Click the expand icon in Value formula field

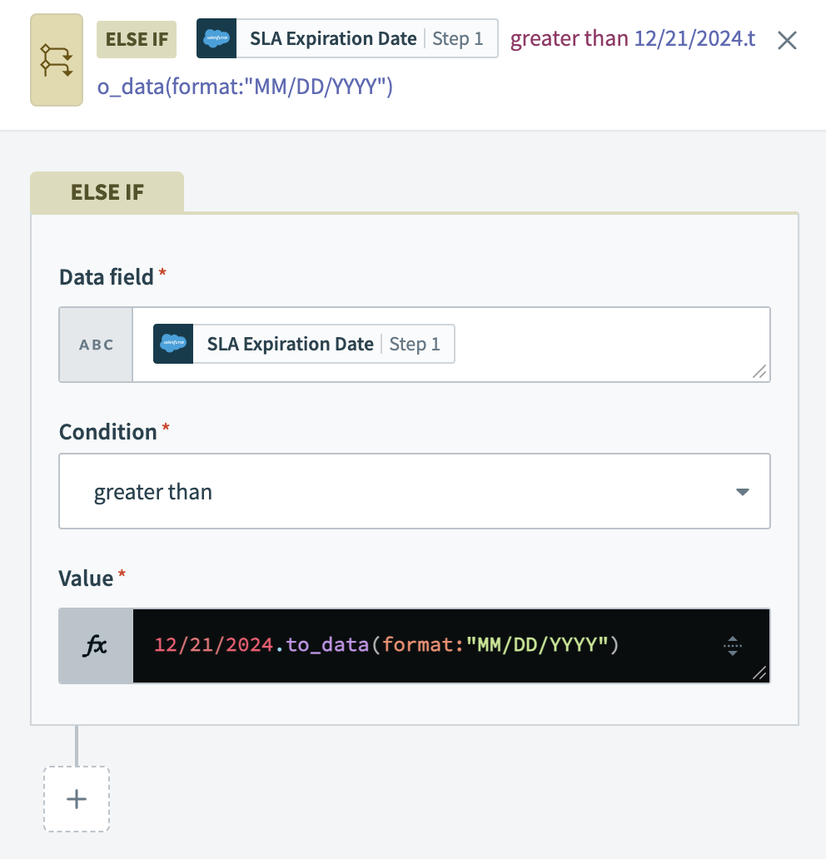point(733,646)
